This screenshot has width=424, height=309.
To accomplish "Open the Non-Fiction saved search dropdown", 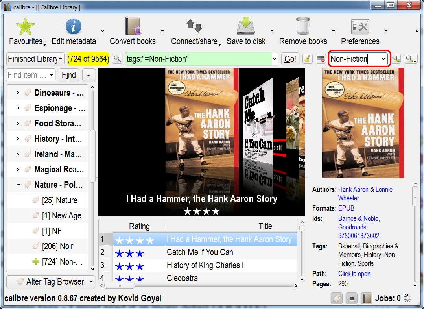I will [383, 59].
